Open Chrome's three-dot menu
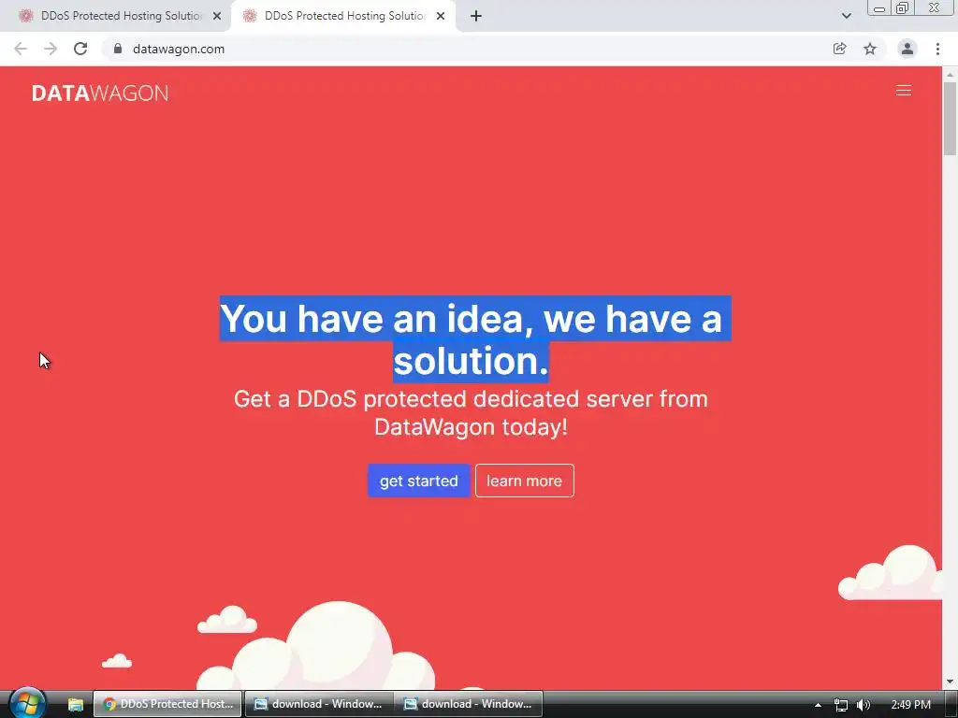This screenshot has height=718, width=958. pyautogui.click(x=937, y=49)
